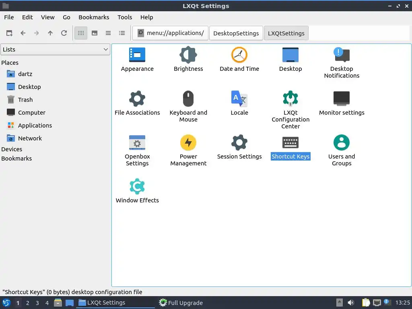The height and width of the screenshot is (309, 412).
Task: Open the Brightness settings icon
Action: (x=188, y=55)
